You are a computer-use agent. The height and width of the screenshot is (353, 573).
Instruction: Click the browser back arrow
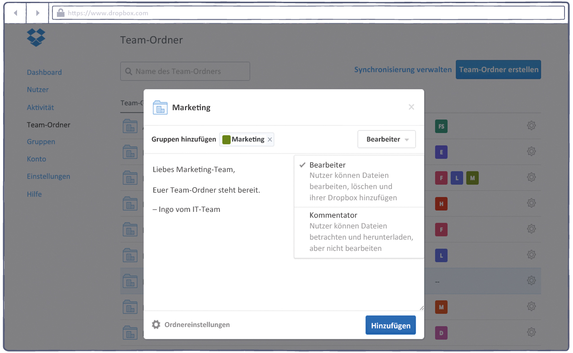pos(16,13)
